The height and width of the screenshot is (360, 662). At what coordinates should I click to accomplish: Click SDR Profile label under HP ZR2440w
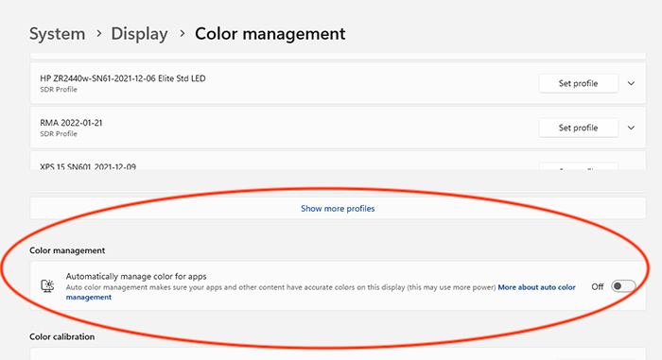coord(59,90)
